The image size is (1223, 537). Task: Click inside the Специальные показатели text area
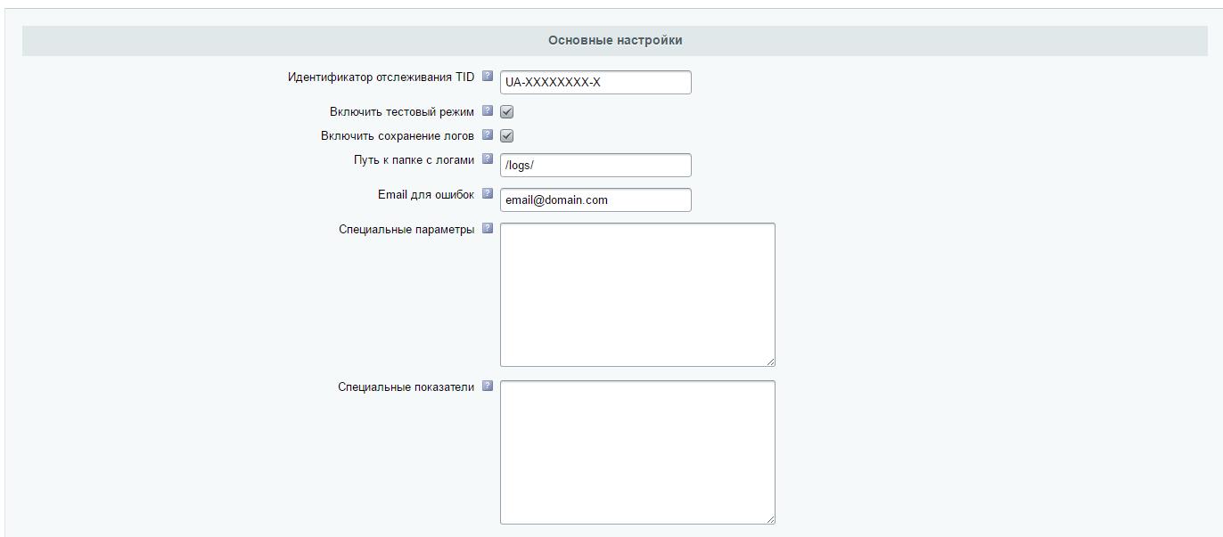[x=636, y=452]
